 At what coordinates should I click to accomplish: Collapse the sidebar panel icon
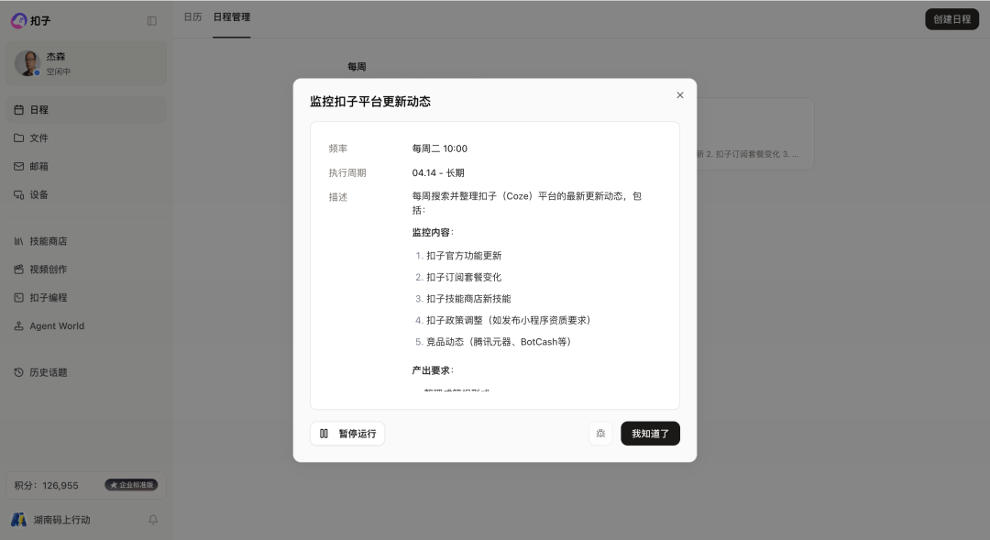pos(151,21)
